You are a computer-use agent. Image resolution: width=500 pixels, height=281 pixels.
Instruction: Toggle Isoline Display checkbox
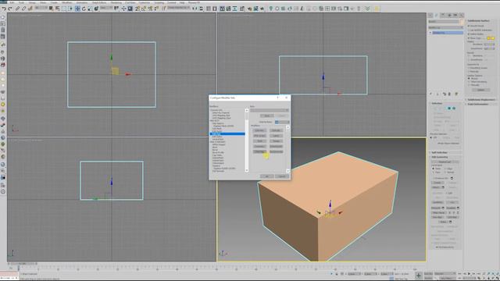(x=469, y=34)
